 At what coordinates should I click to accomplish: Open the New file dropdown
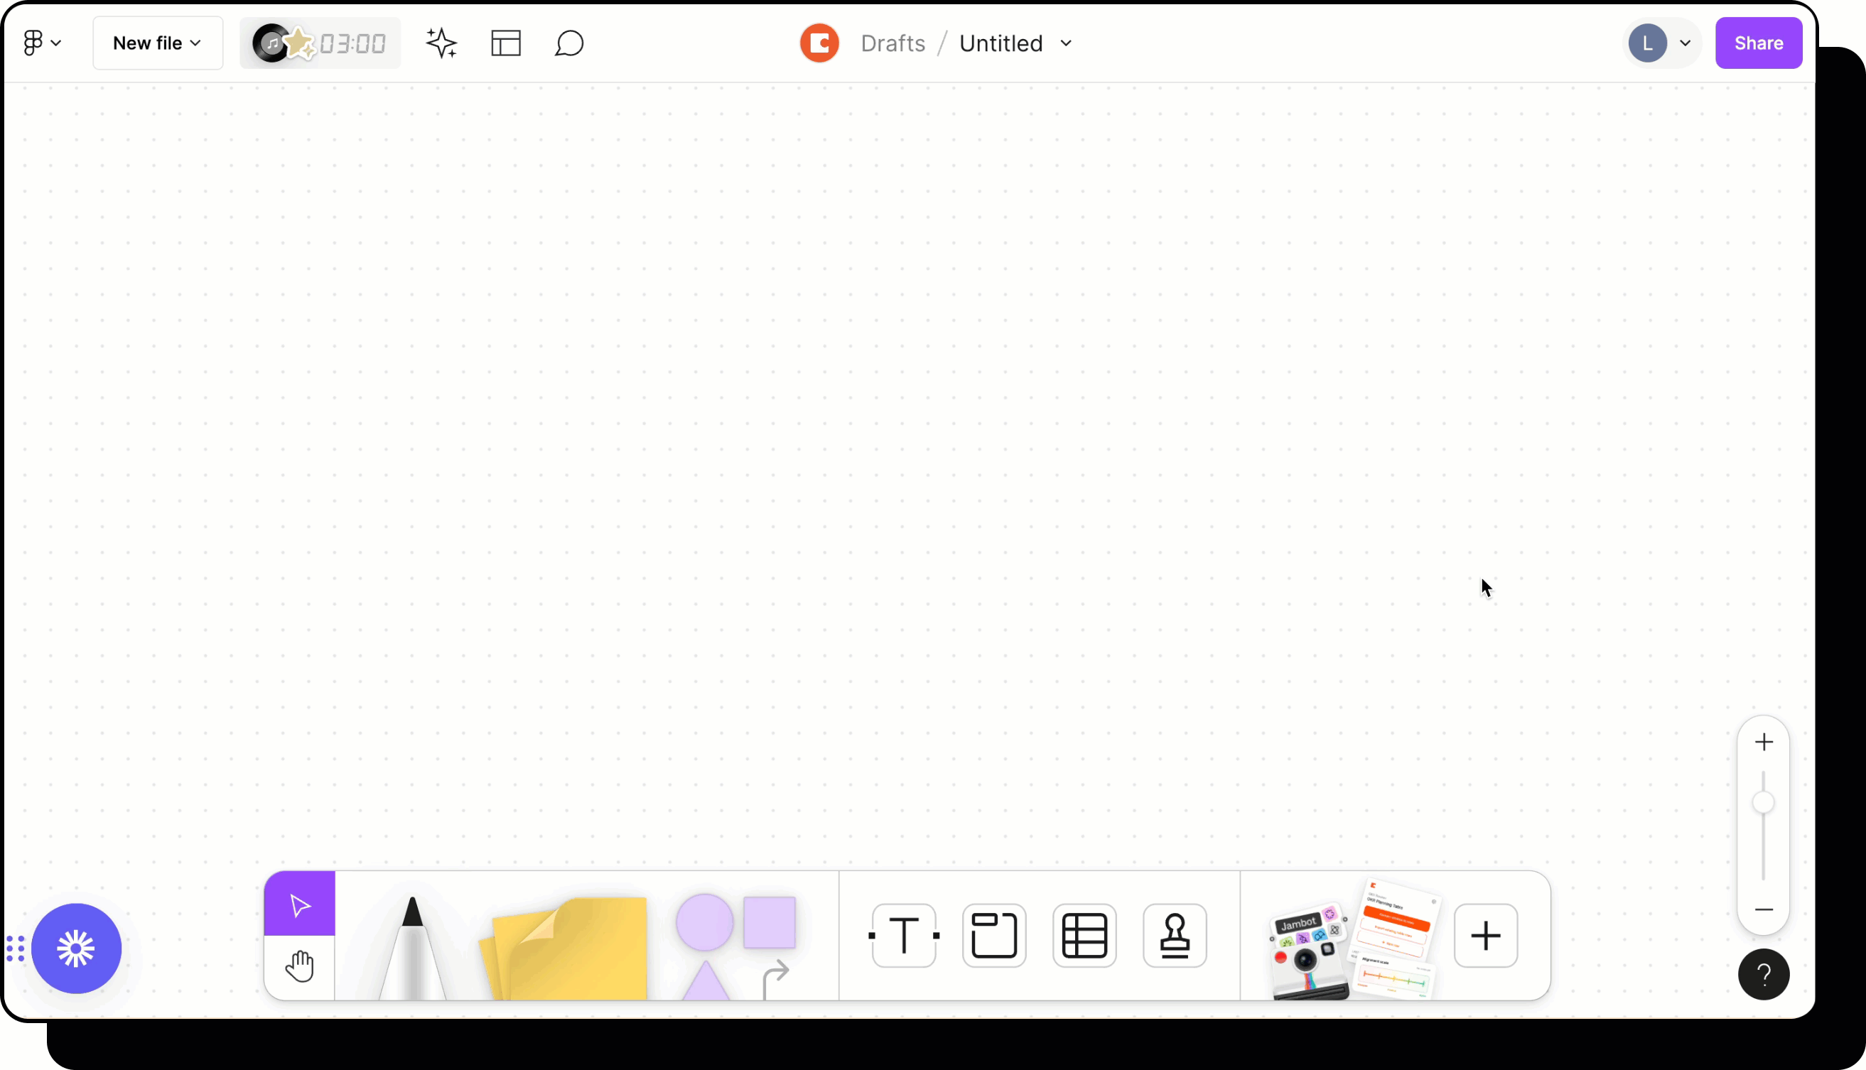coord(157,43)
